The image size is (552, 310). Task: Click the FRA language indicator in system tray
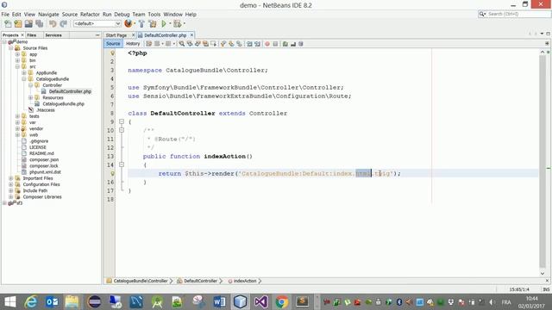point(506,302)
